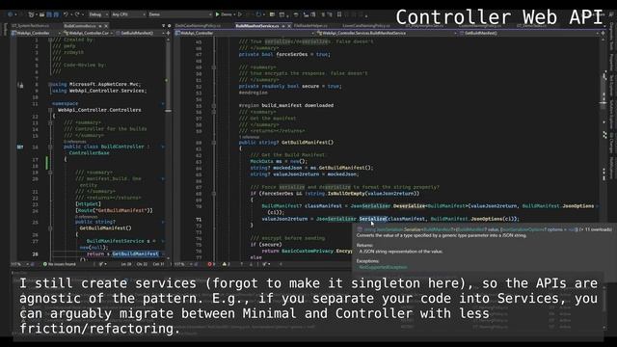This screenshot has width=617, height=347.
Task: Click the left editor line position indicator Ln
Action: 126,264
